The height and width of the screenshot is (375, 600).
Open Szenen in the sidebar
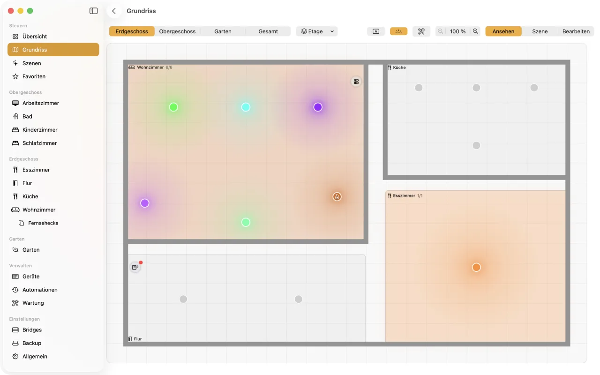tap(53, 63)
